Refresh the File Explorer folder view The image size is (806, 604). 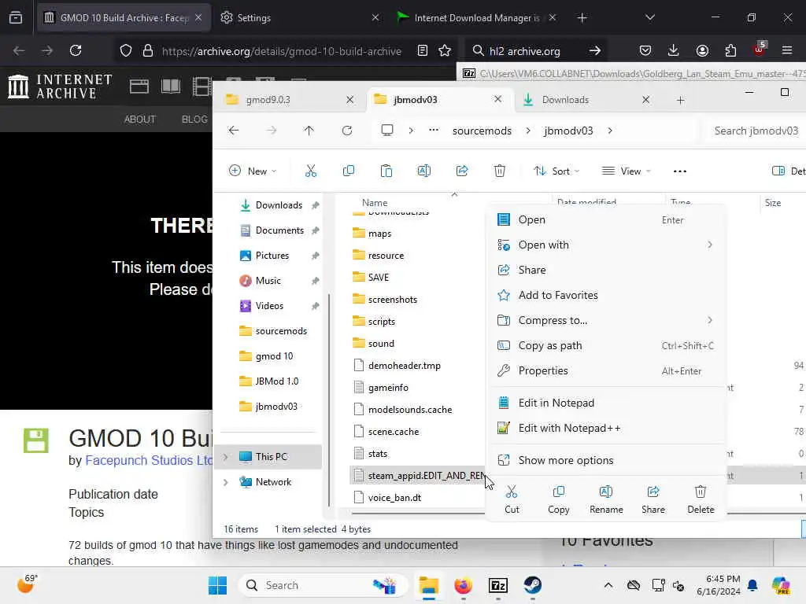(347, 131)
